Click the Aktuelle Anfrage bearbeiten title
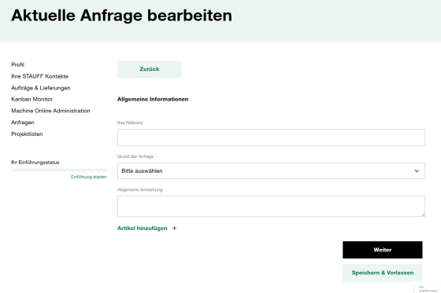This screenshot has height=293, width=441. point(121,15)
